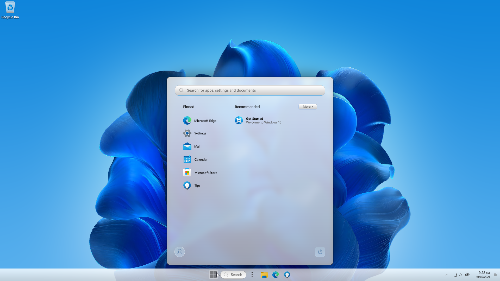Image resolution: width=500 pixels, height=281 pixels.
Task: Launch Edge from the taskbar
Action: pos(276,275)
